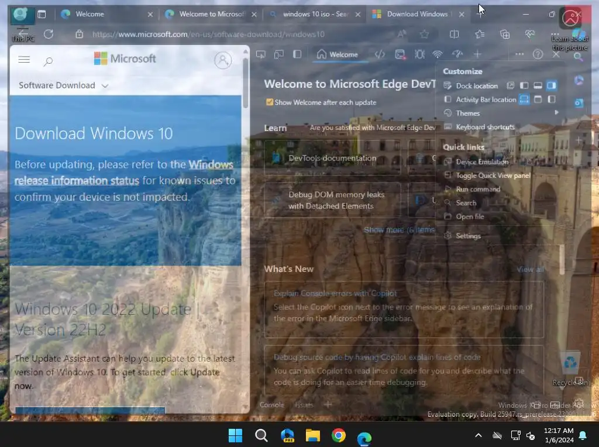
Task: Open the Issues drawer tab
Action: (x=304, y=405)
